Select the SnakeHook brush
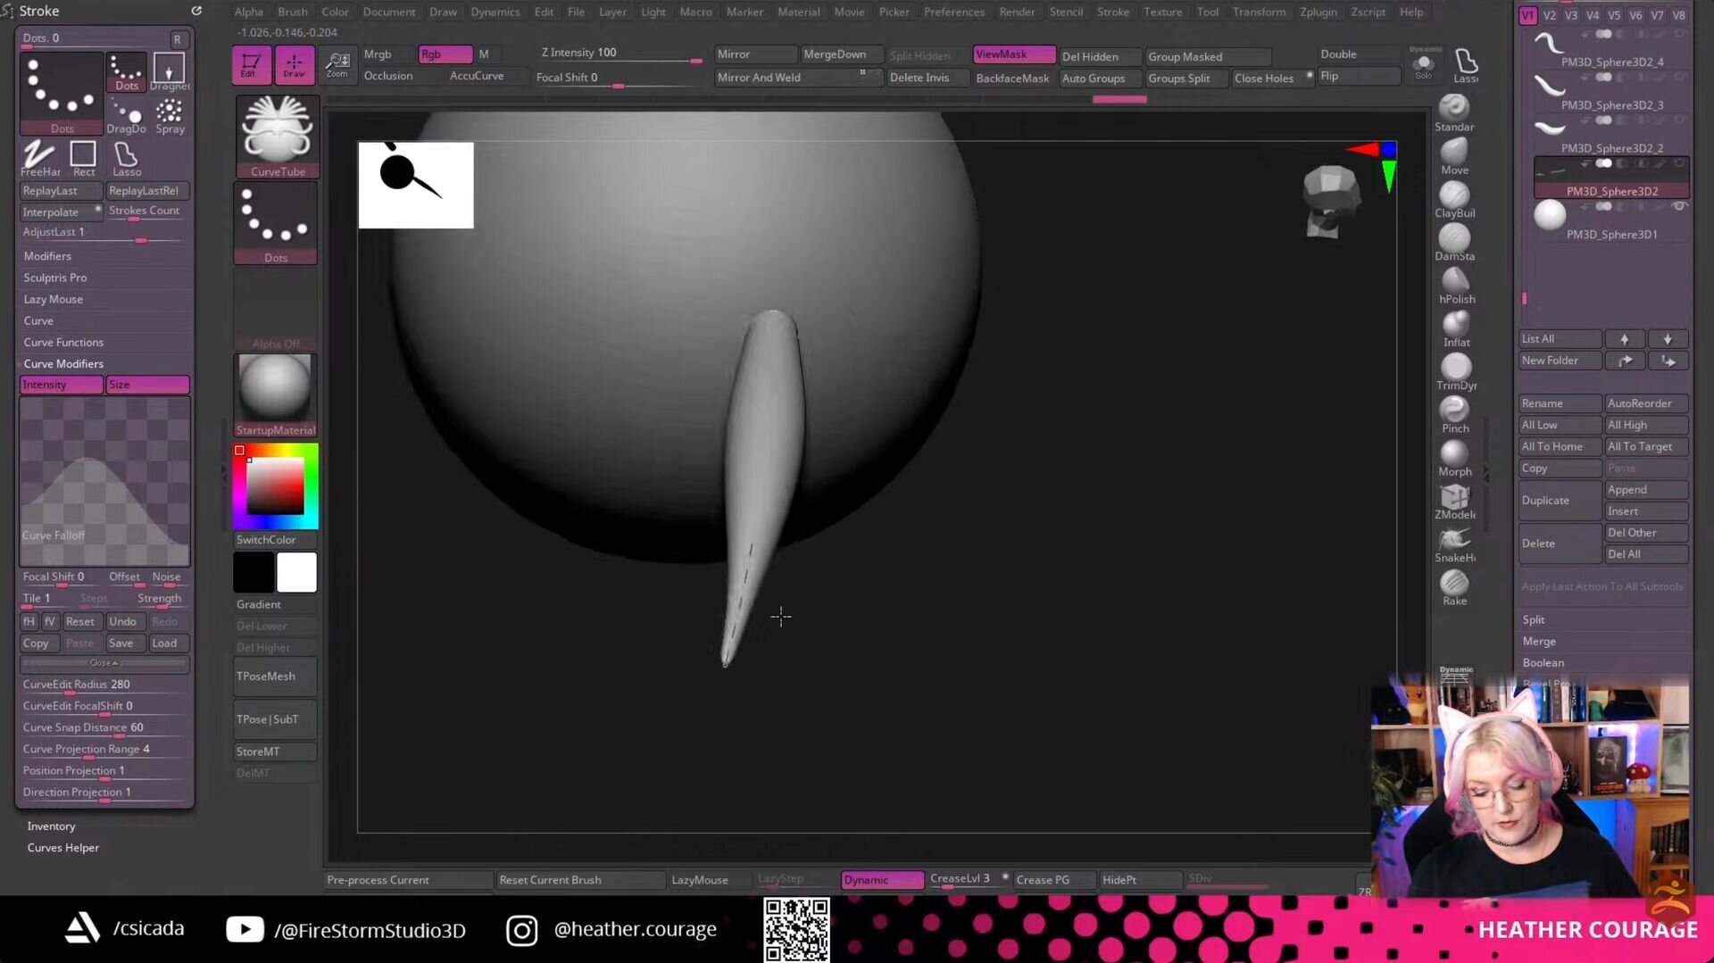The image size is (1714, 963). click(1454, 544)
